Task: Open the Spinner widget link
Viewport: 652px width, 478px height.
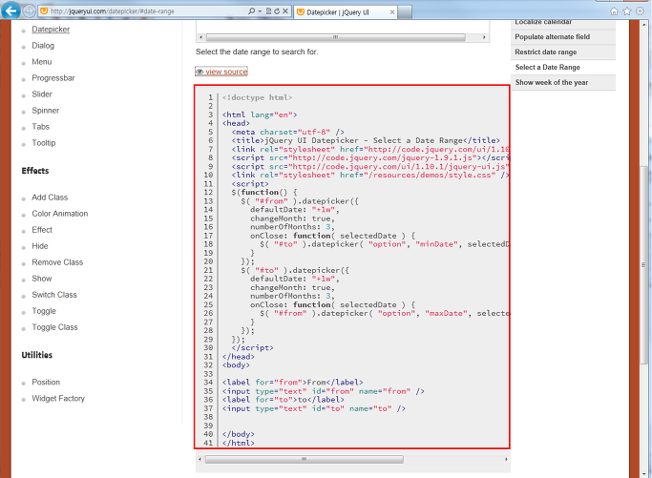Action: [x=45, y=111]
